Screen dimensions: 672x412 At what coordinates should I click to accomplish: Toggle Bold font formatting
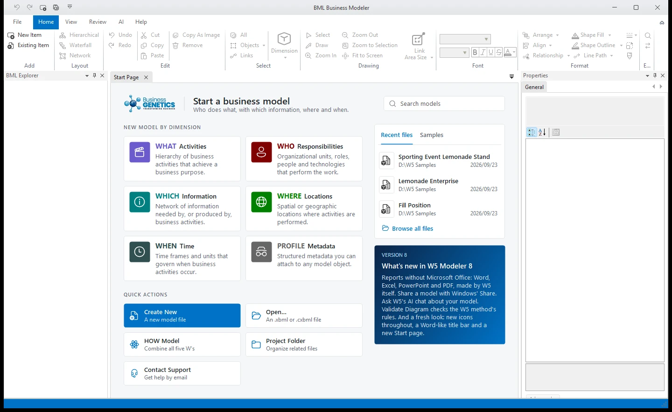point(475,52)
